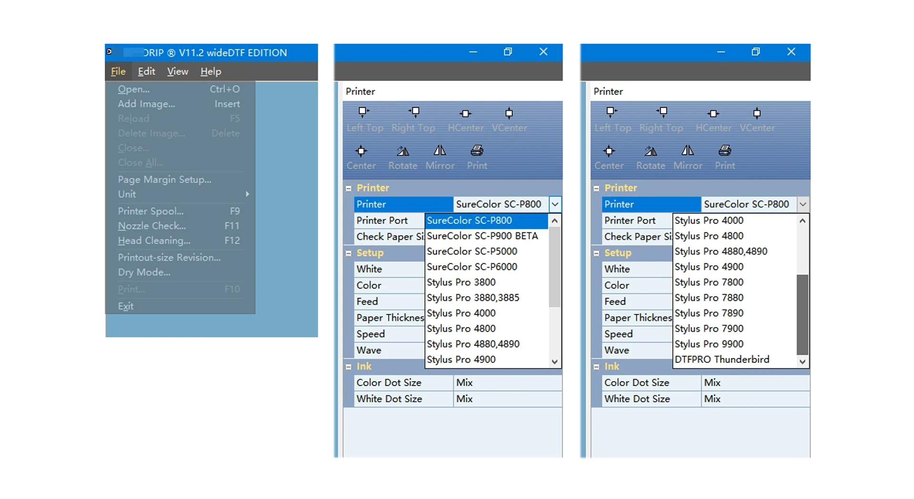Restore down the right window
Viewport: 914px width, 499px height.
click(x=755, y=52)
